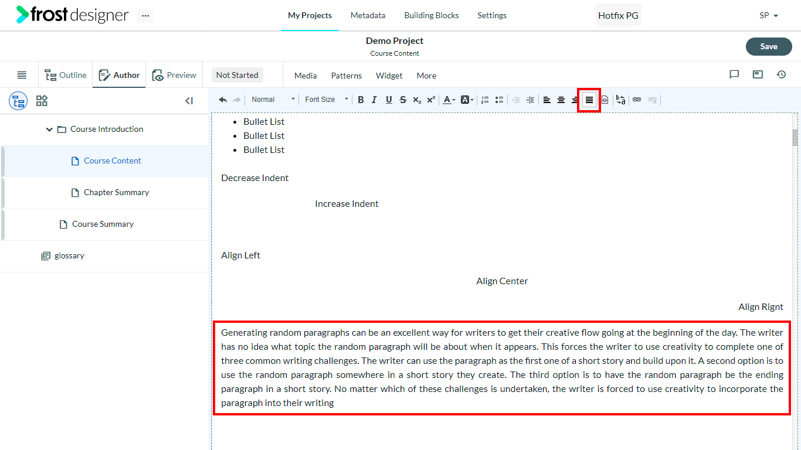The height and width of the screenshot is (450, 801).
Task: Center align text using toolbar icon
Action: (x=561, y=100)
